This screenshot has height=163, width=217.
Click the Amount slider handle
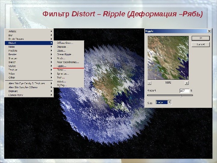[181, 96]
